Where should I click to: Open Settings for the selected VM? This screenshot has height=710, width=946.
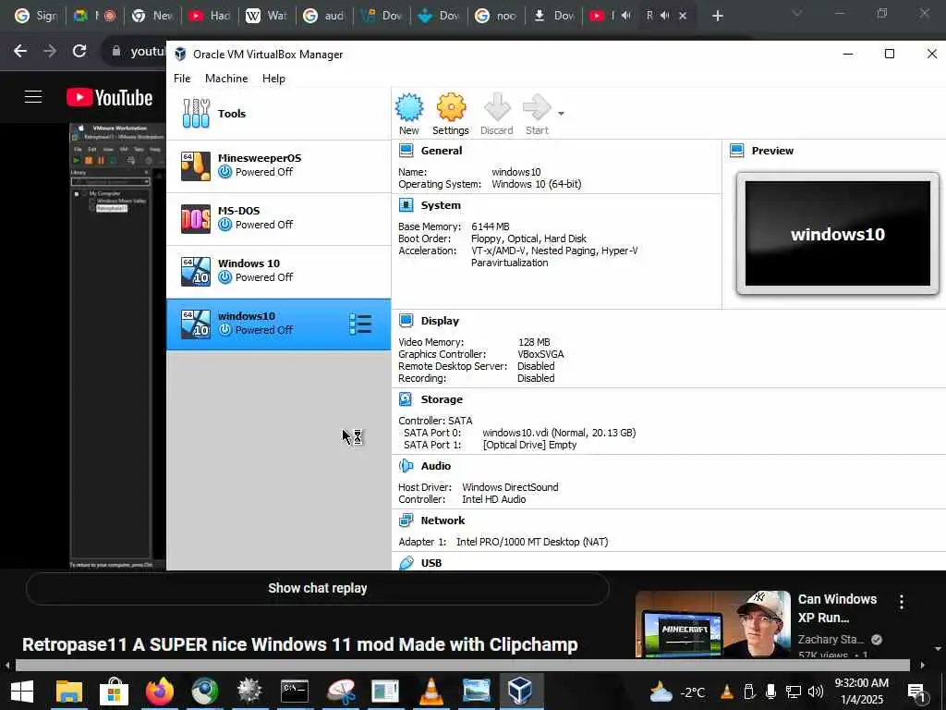pyautogui.click(x=451, y=114)
